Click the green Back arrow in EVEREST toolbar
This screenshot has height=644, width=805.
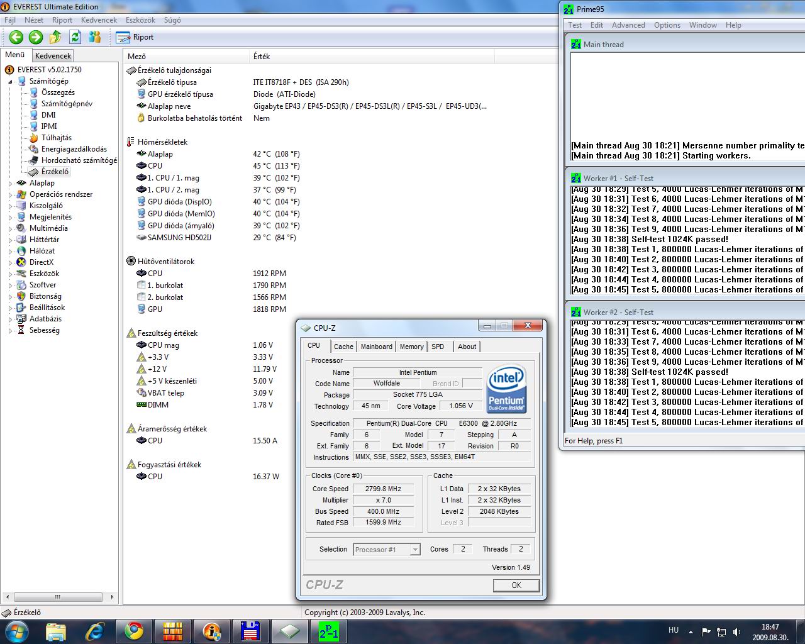click(16, 37)
